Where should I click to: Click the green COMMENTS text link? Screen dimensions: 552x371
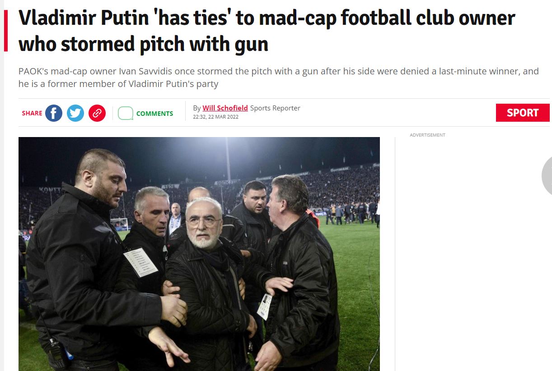tap(154, 114)
